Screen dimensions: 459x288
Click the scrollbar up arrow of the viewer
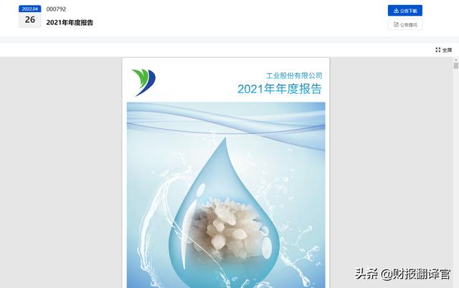pos(456,60)
